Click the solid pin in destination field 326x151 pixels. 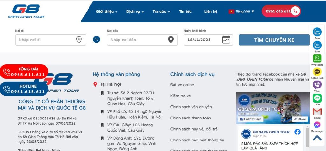click(x=171, y=40)
